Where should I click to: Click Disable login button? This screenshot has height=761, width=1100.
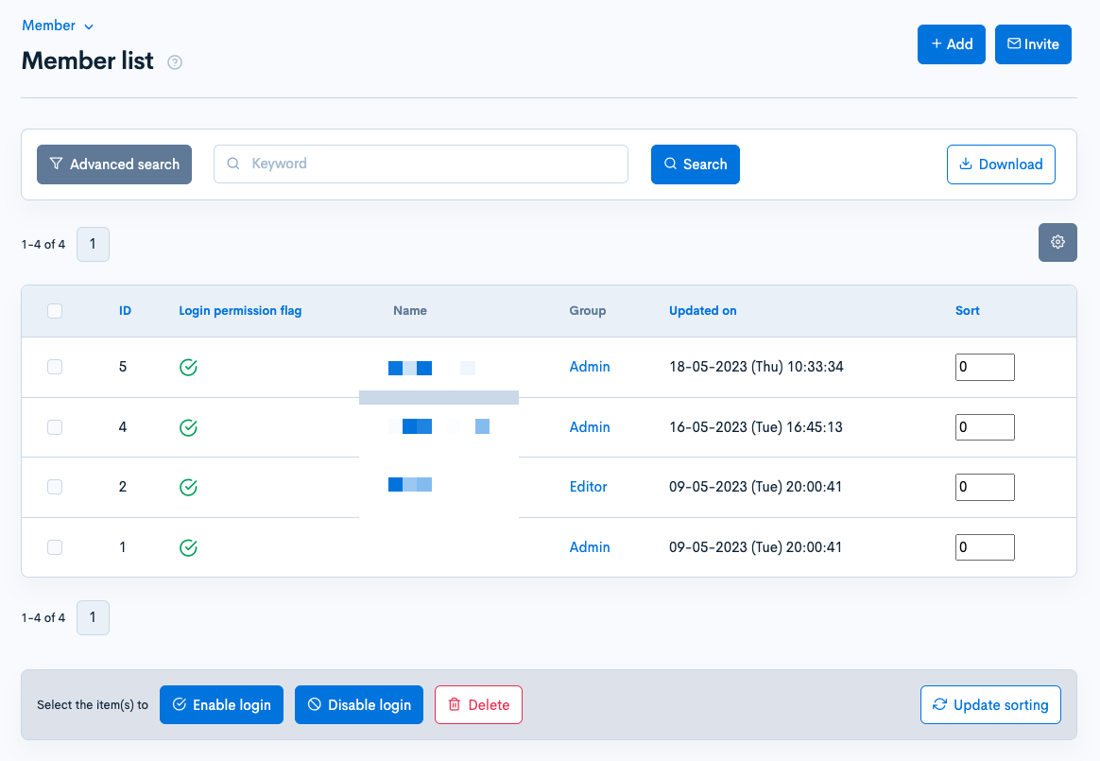coord(359,705)
